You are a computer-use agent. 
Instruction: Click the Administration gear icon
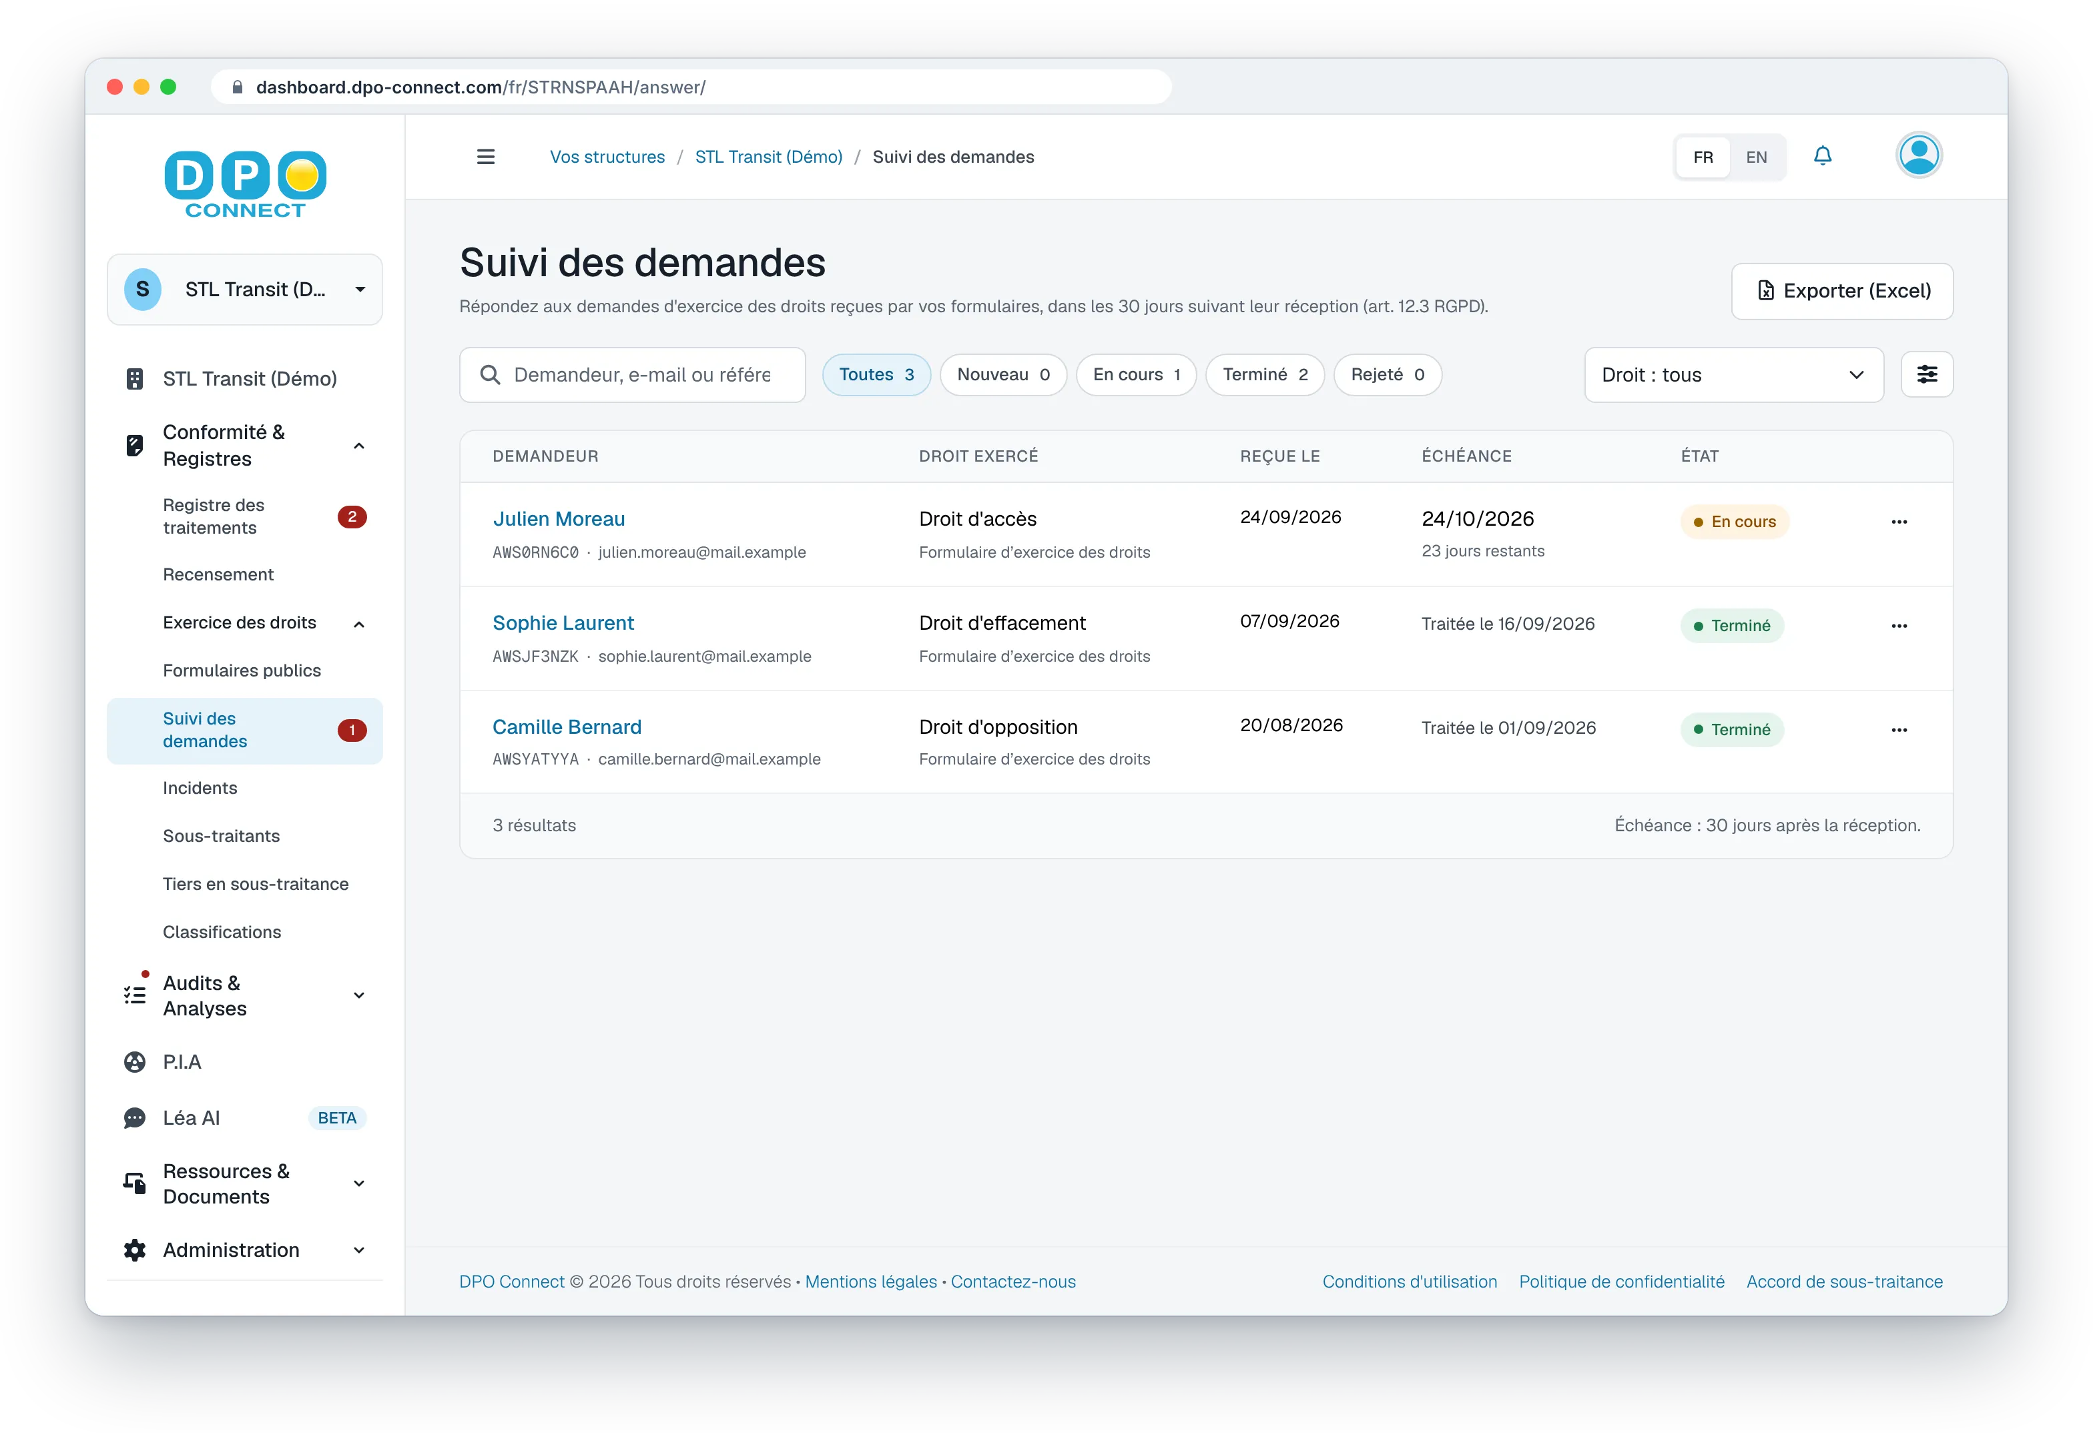(x=134, y=1250)
